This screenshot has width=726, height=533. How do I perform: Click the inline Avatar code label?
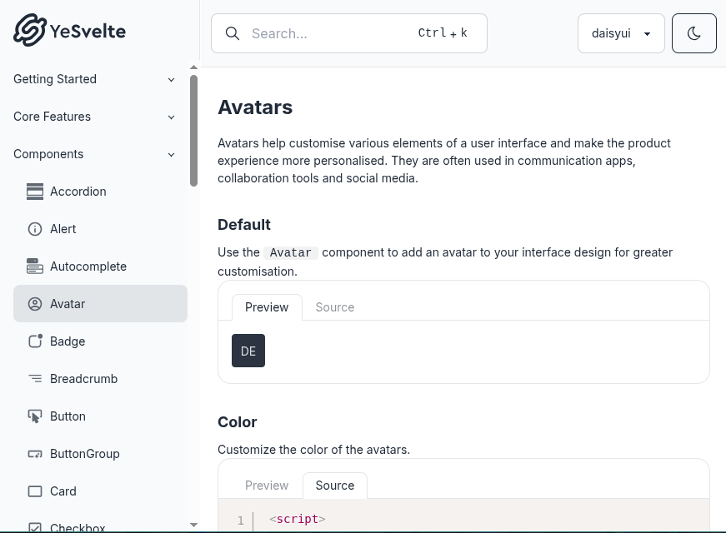290,252
